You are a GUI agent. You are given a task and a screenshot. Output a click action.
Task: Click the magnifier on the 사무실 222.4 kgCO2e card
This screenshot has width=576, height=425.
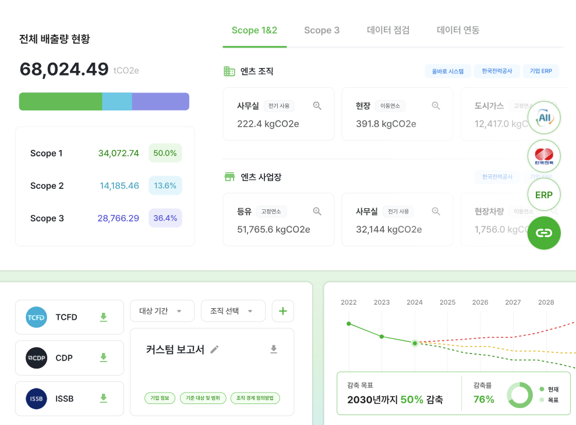pyautogui.click(x=317, y=106)
